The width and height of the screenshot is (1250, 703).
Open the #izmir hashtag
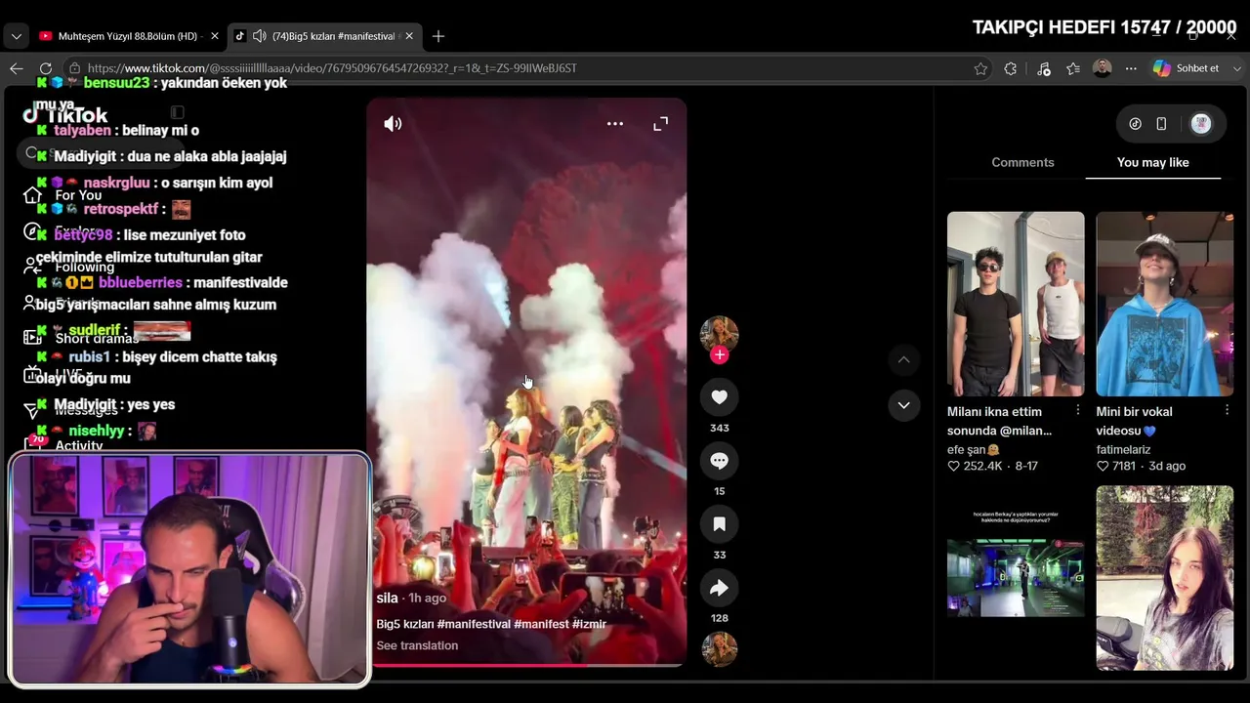click(x=590, y=624)
